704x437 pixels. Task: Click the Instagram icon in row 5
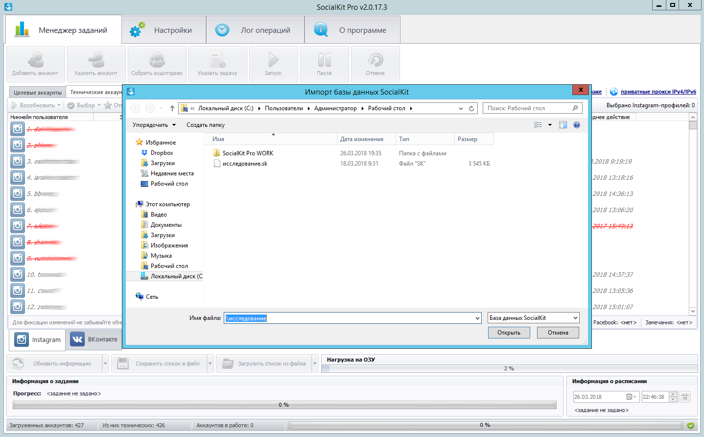pyautogui.click(x=18, y=194)
